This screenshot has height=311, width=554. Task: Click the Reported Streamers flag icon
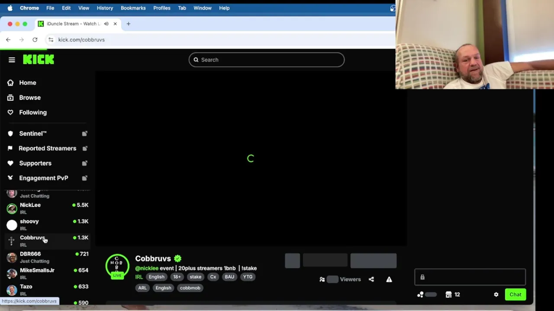[x=10, y=148]
